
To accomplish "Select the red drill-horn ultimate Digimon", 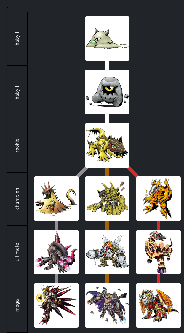I will [x=56, y=252].
